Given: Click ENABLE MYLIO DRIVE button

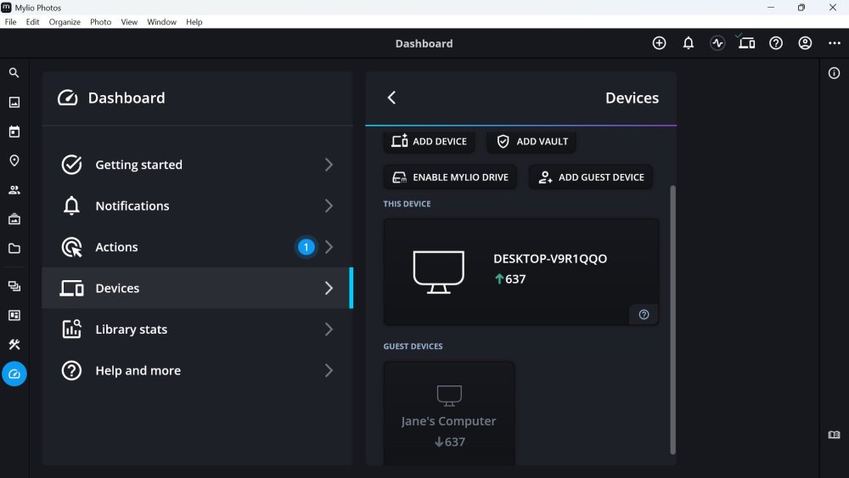Looking at the screenshot, I should coord(450,177).
